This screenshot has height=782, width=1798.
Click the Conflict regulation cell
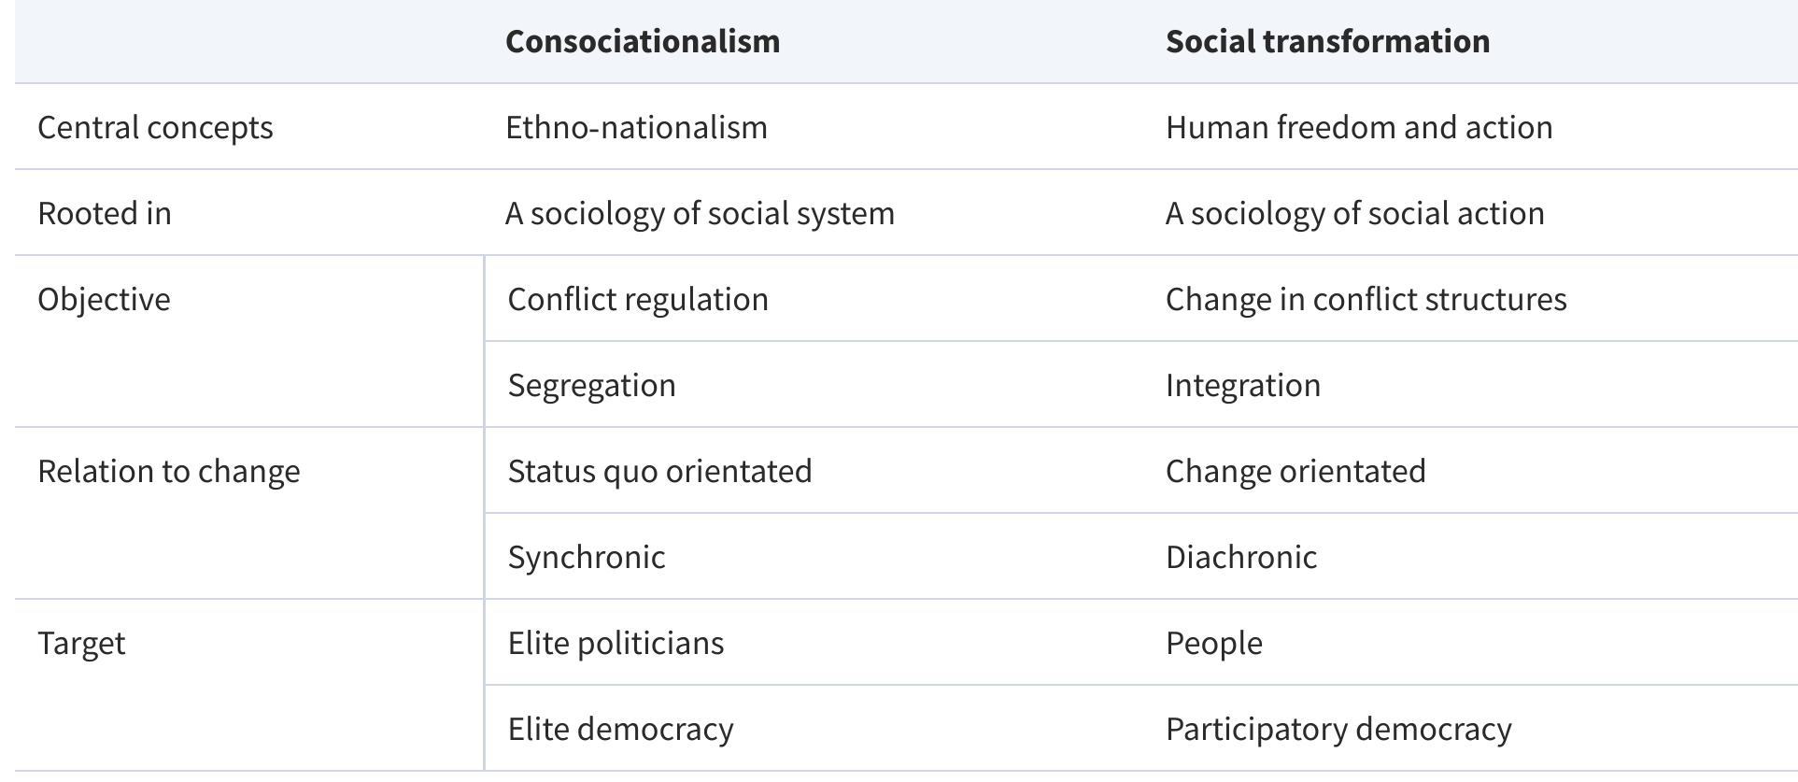(638, 299)
